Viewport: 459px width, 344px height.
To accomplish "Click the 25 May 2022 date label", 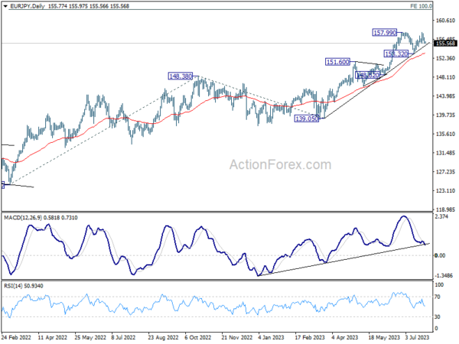I will (90, 337).
